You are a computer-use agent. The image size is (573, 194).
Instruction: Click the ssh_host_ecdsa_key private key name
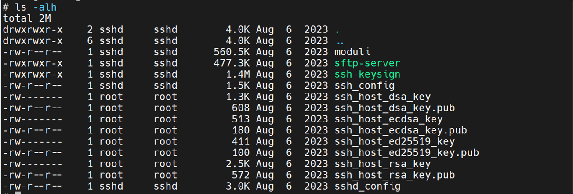click(x=388, y=119)
